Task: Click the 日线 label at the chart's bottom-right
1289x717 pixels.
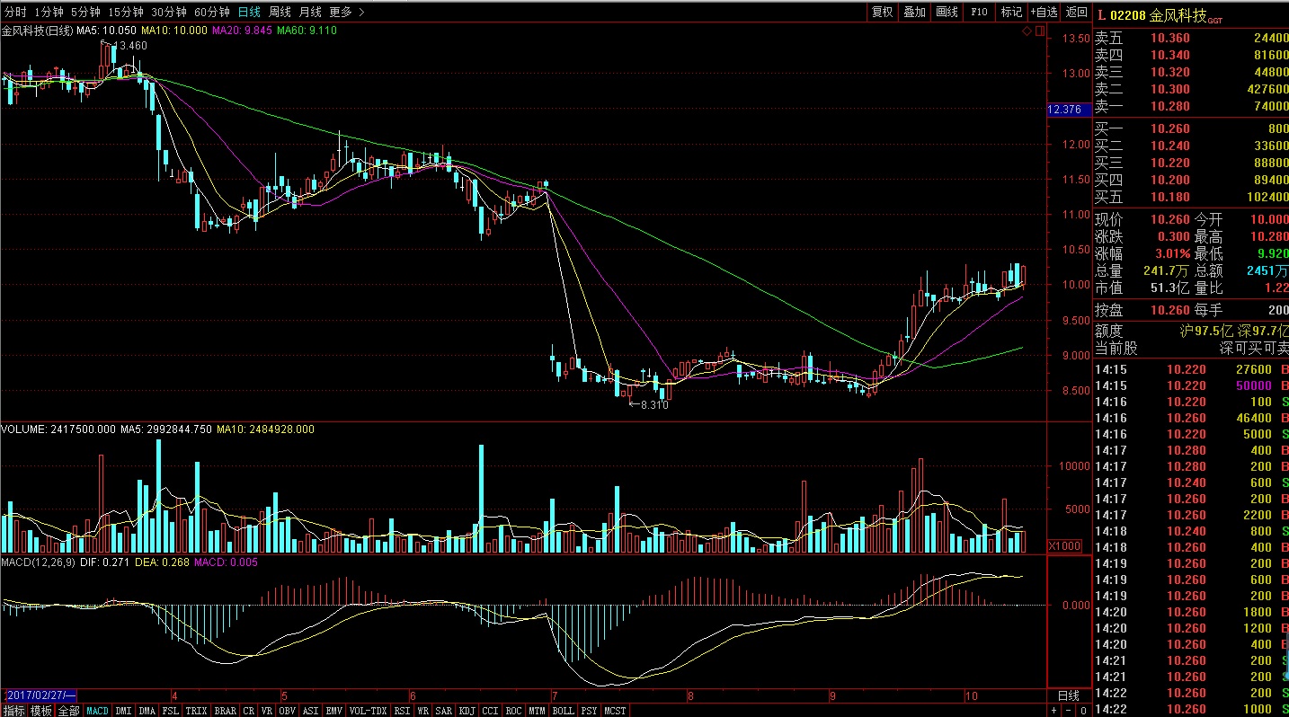Action: tap(1068, 695)
